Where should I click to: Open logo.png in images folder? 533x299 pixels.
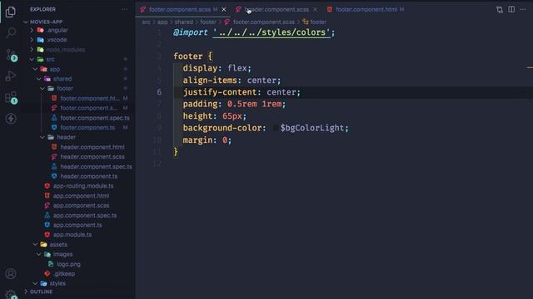[x=68, y=264]
